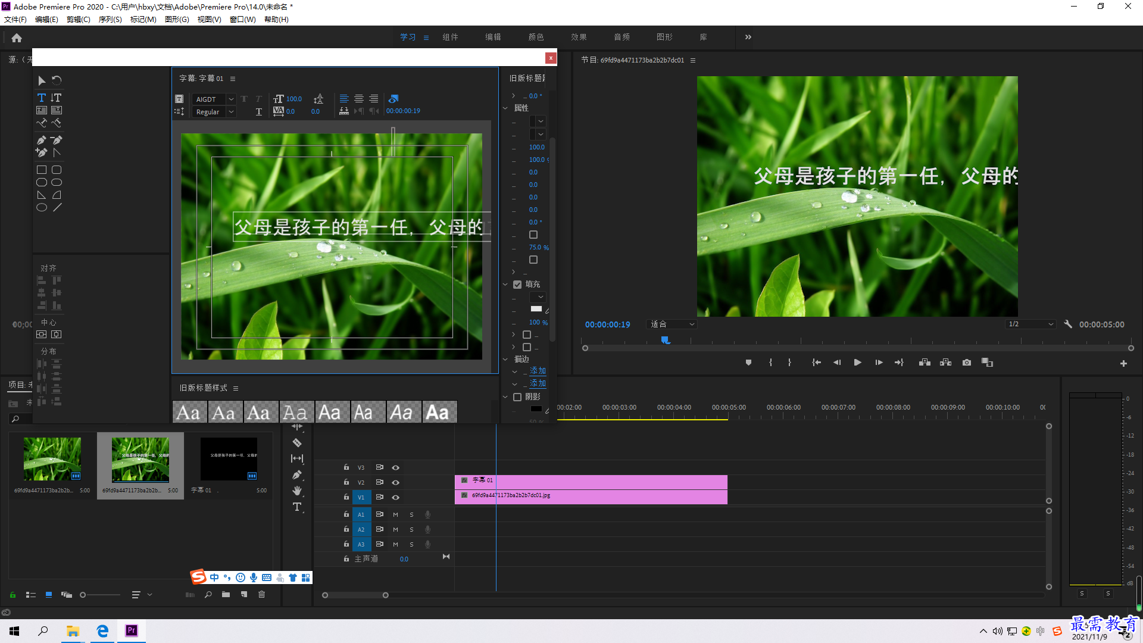Mute audio track A1
Screen dimensions: 1143x643
395,514
